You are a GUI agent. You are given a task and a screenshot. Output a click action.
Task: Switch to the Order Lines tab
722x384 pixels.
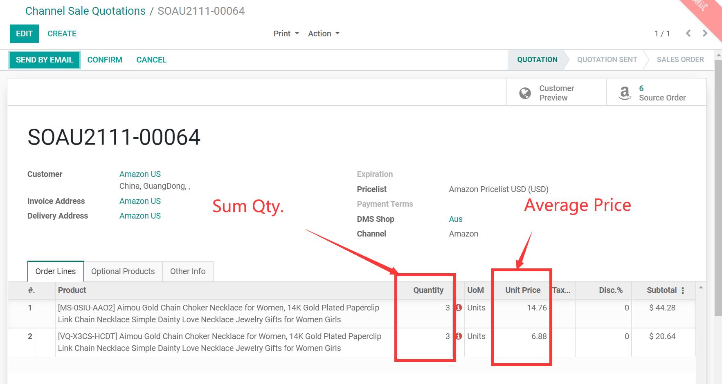click(x=56, y=271)
